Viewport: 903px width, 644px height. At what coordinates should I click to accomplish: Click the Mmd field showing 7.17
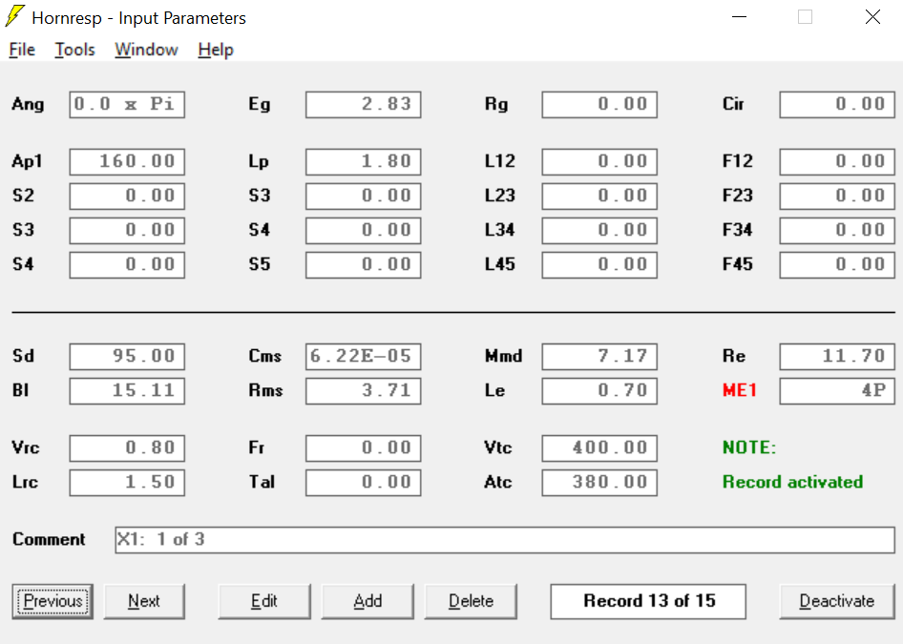click(599, 357)
